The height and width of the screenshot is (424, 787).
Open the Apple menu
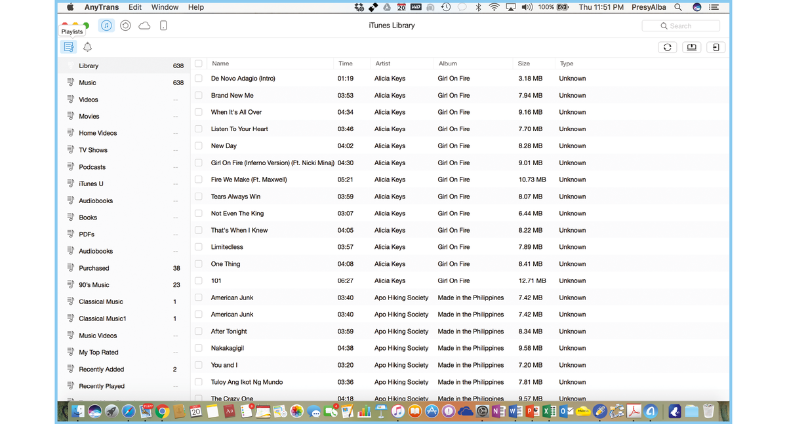70,7
